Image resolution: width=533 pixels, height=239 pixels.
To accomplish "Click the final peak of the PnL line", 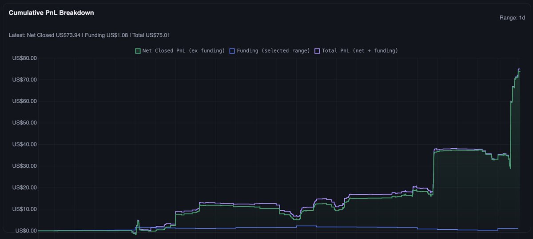I will (x=519, y=69).
